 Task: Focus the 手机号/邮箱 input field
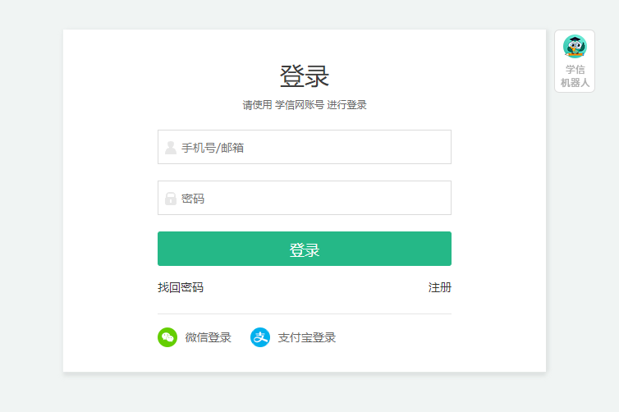click(x=305, y=147)
